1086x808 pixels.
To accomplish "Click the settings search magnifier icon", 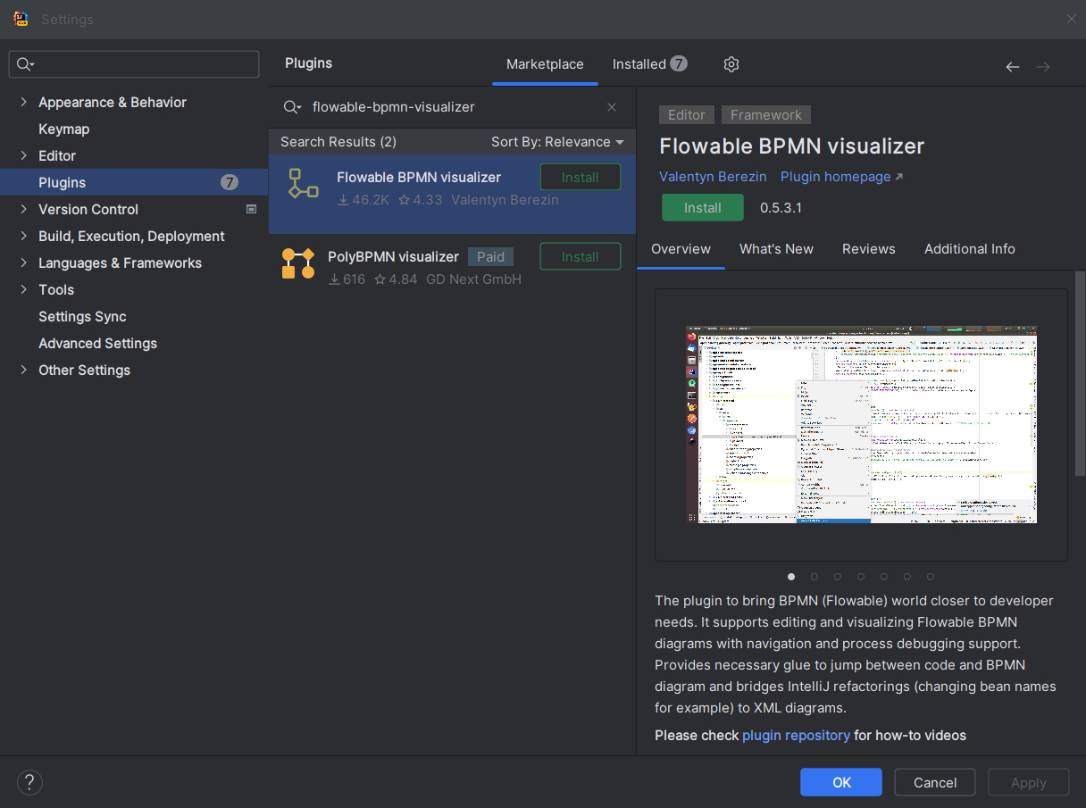I will (25, 64).
